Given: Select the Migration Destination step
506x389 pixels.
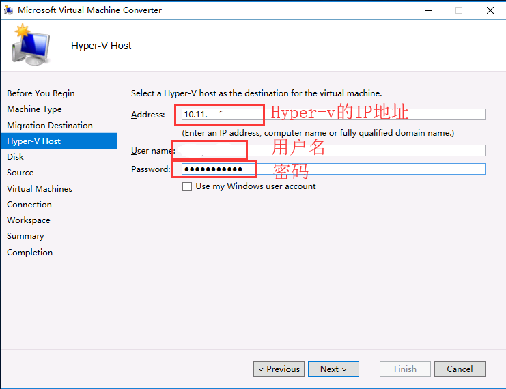Looking at the screenshot, I should coord(50,125).
